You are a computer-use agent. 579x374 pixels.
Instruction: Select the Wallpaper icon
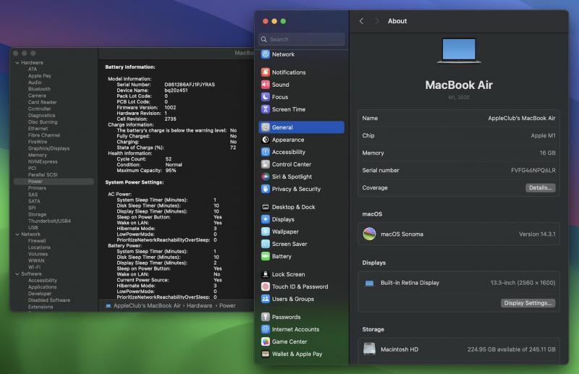[265, 231]
